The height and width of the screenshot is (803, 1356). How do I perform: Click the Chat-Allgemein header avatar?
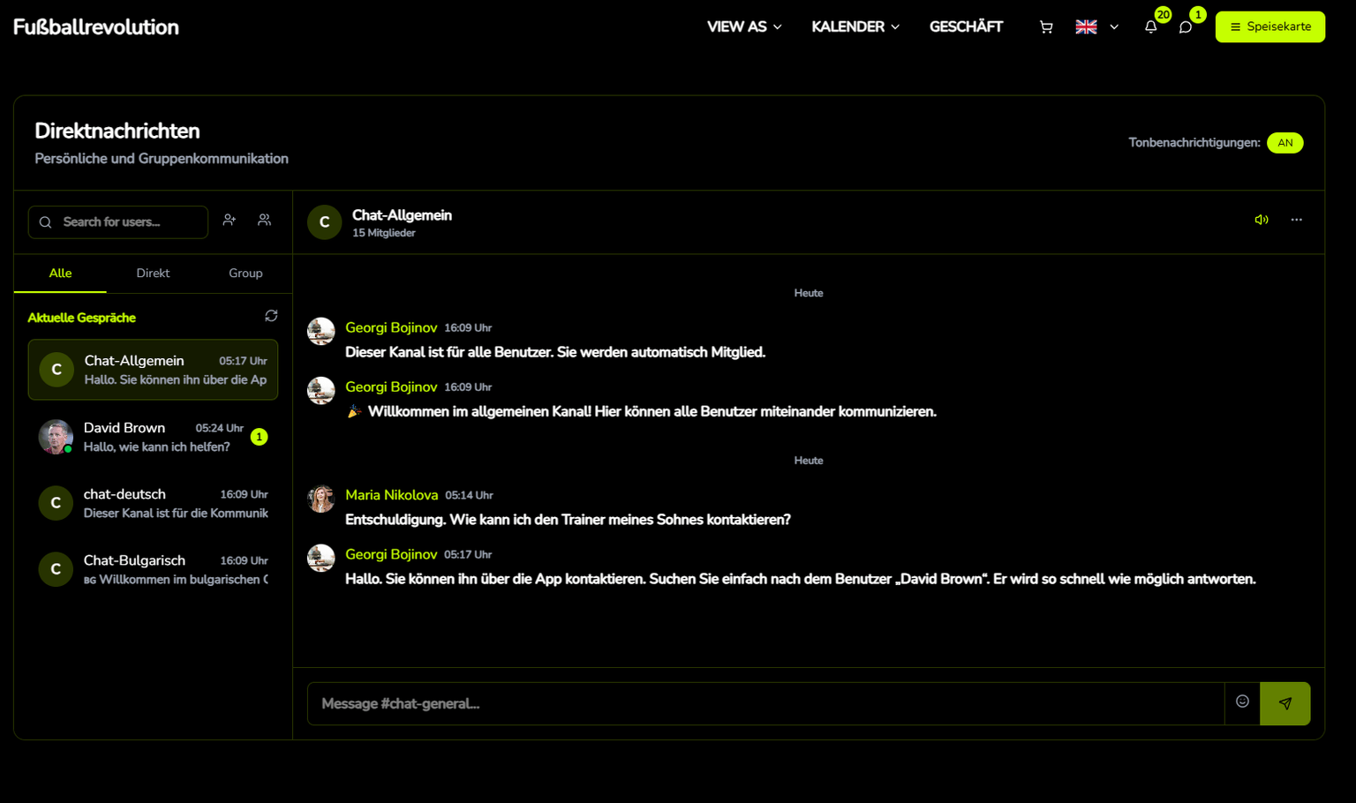(324, 222)
